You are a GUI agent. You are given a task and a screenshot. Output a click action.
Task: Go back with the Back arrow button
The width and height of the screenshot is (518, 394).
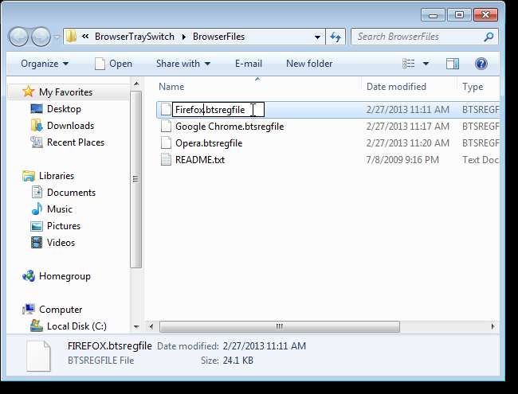(19, 37)
